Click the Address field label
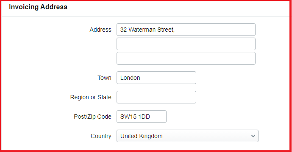 pyautogui.click(x=100, y=30)
